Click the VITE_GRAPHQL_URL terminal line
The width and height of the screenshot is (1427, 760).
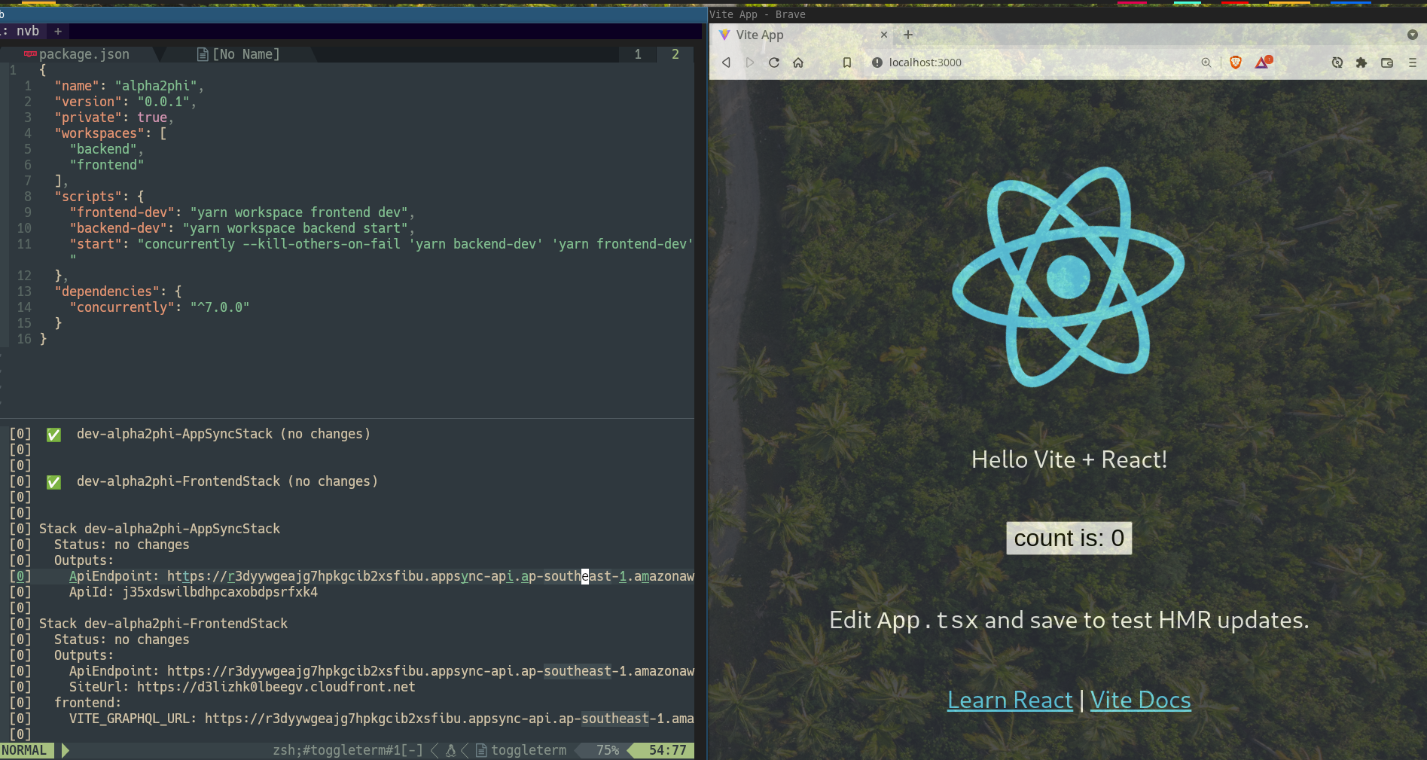[382, 719]
